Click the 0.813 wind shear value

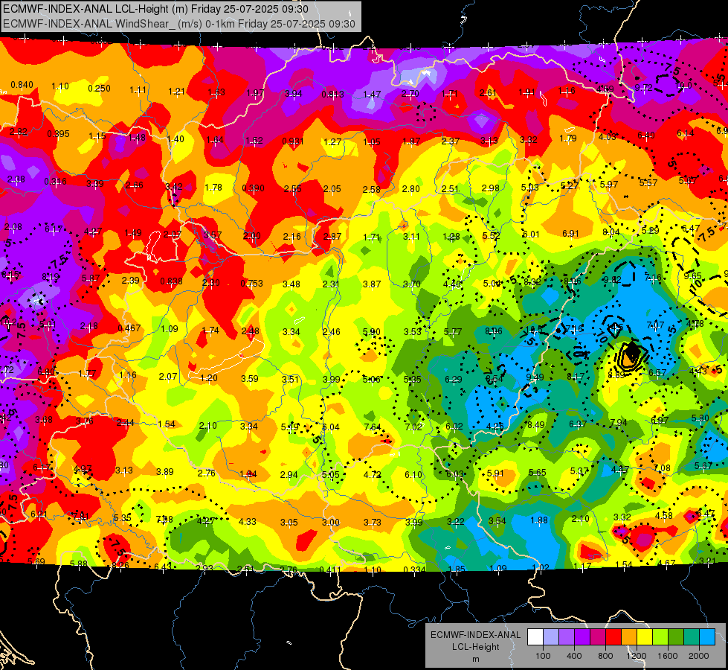click(333, 95)
